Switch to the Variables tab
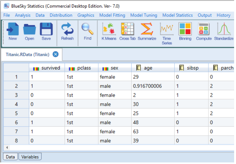The width and height of the screenshot is (236, 164). [x=30, y=157]
